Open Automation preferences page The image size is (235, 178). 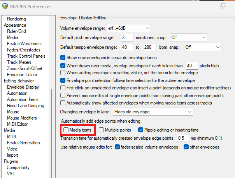(x=17, y=93)
